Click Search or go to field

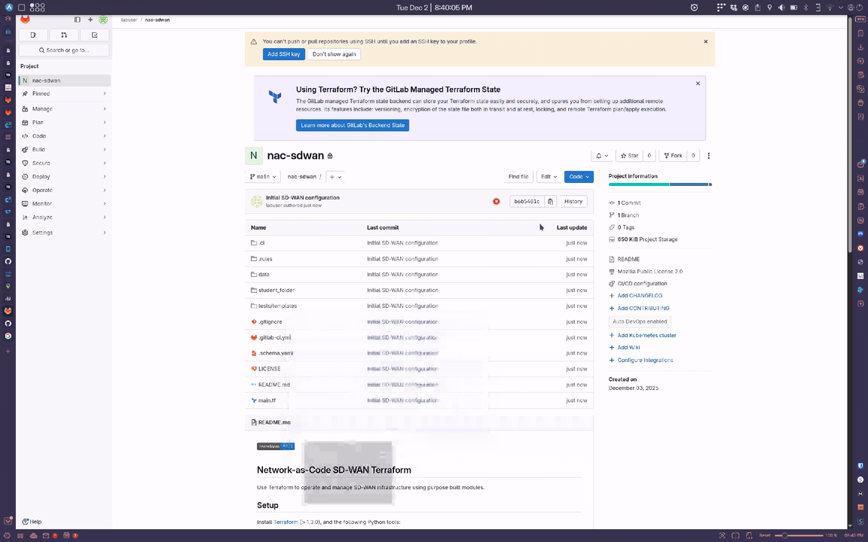pos(64,50)
